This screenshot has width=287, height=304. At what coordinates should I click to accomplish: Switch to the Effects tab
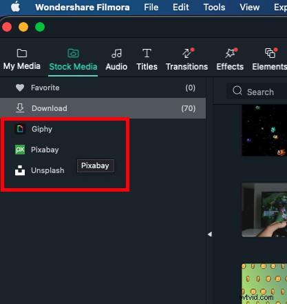click(230, 60)
